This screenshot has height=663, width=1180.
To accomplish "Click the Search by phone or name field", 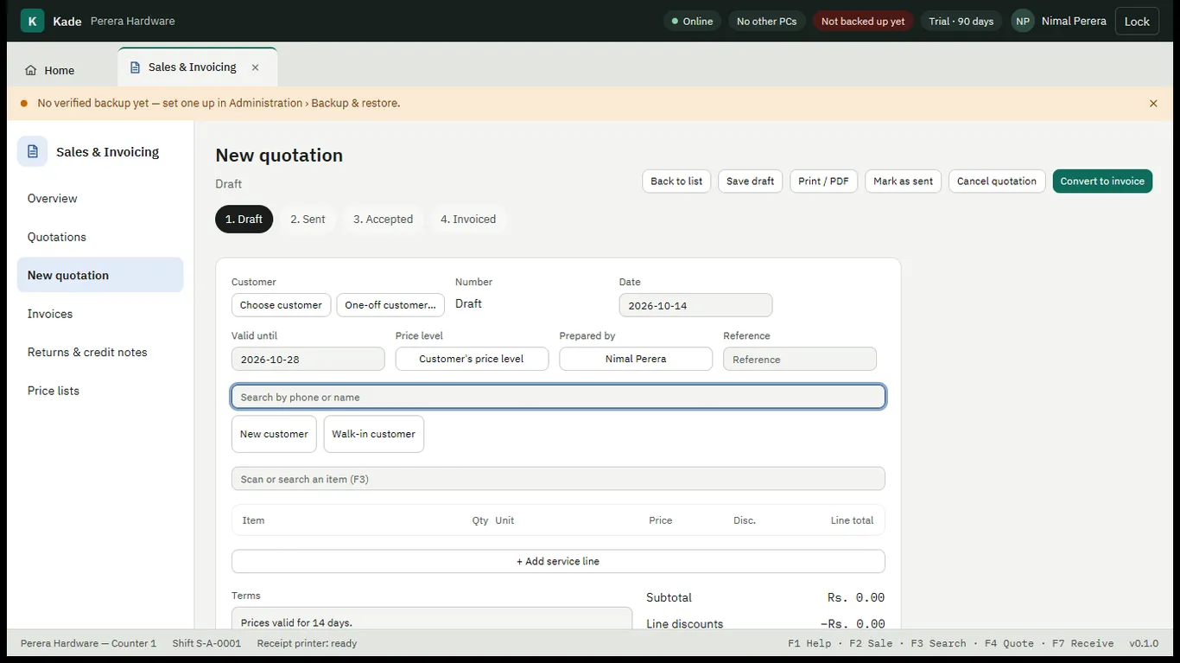I will click(x=558, y=397).
